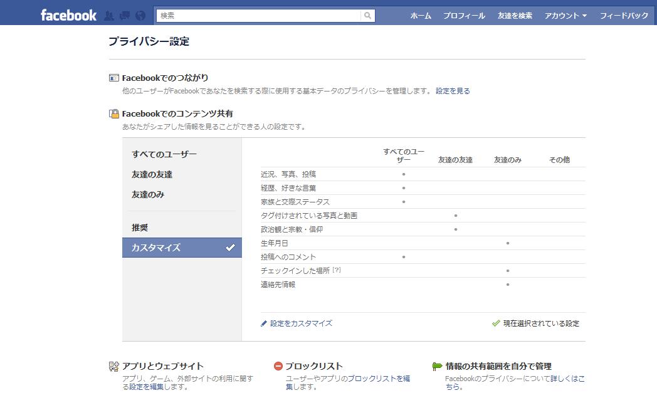Click the lock icon beside コンテンツ共有

[x=114, y=113]
